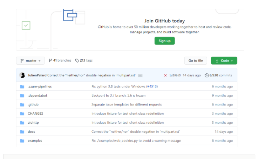Open the .github folder
Viewport: 259px width, 159px height.
click(x=33, y=104)
